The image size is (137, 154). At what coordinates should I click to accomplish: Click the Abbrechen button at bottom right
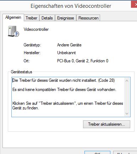(x=125, y=153)
